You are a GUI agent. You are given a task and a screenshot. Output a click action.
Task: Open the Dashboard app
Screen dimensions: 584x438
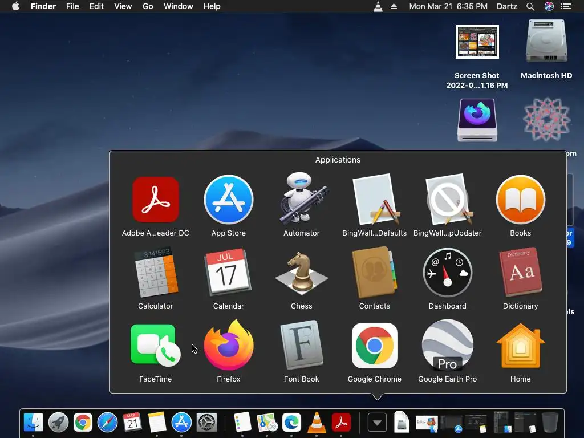click(448, 273)
